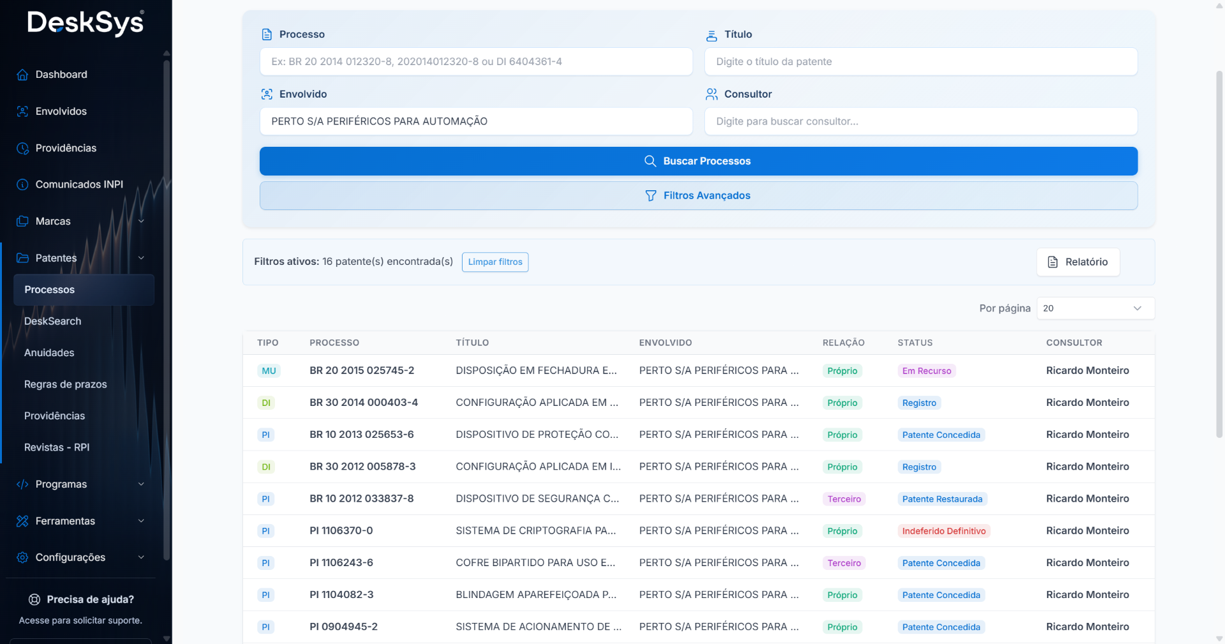Click the PROCESSO column header
This screenshot has width=1225, height=644.
334,343
